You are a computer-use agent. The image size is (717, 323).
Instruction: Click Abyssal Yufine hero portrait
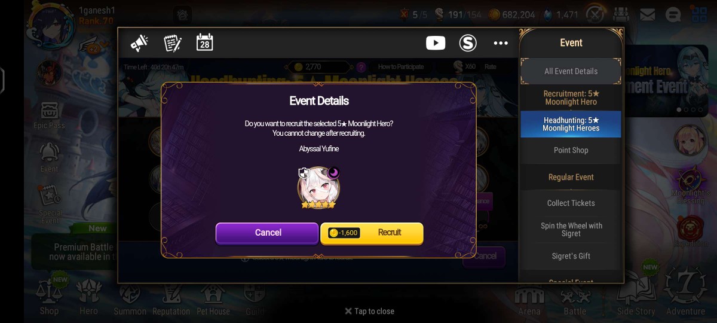coord(318,188)
